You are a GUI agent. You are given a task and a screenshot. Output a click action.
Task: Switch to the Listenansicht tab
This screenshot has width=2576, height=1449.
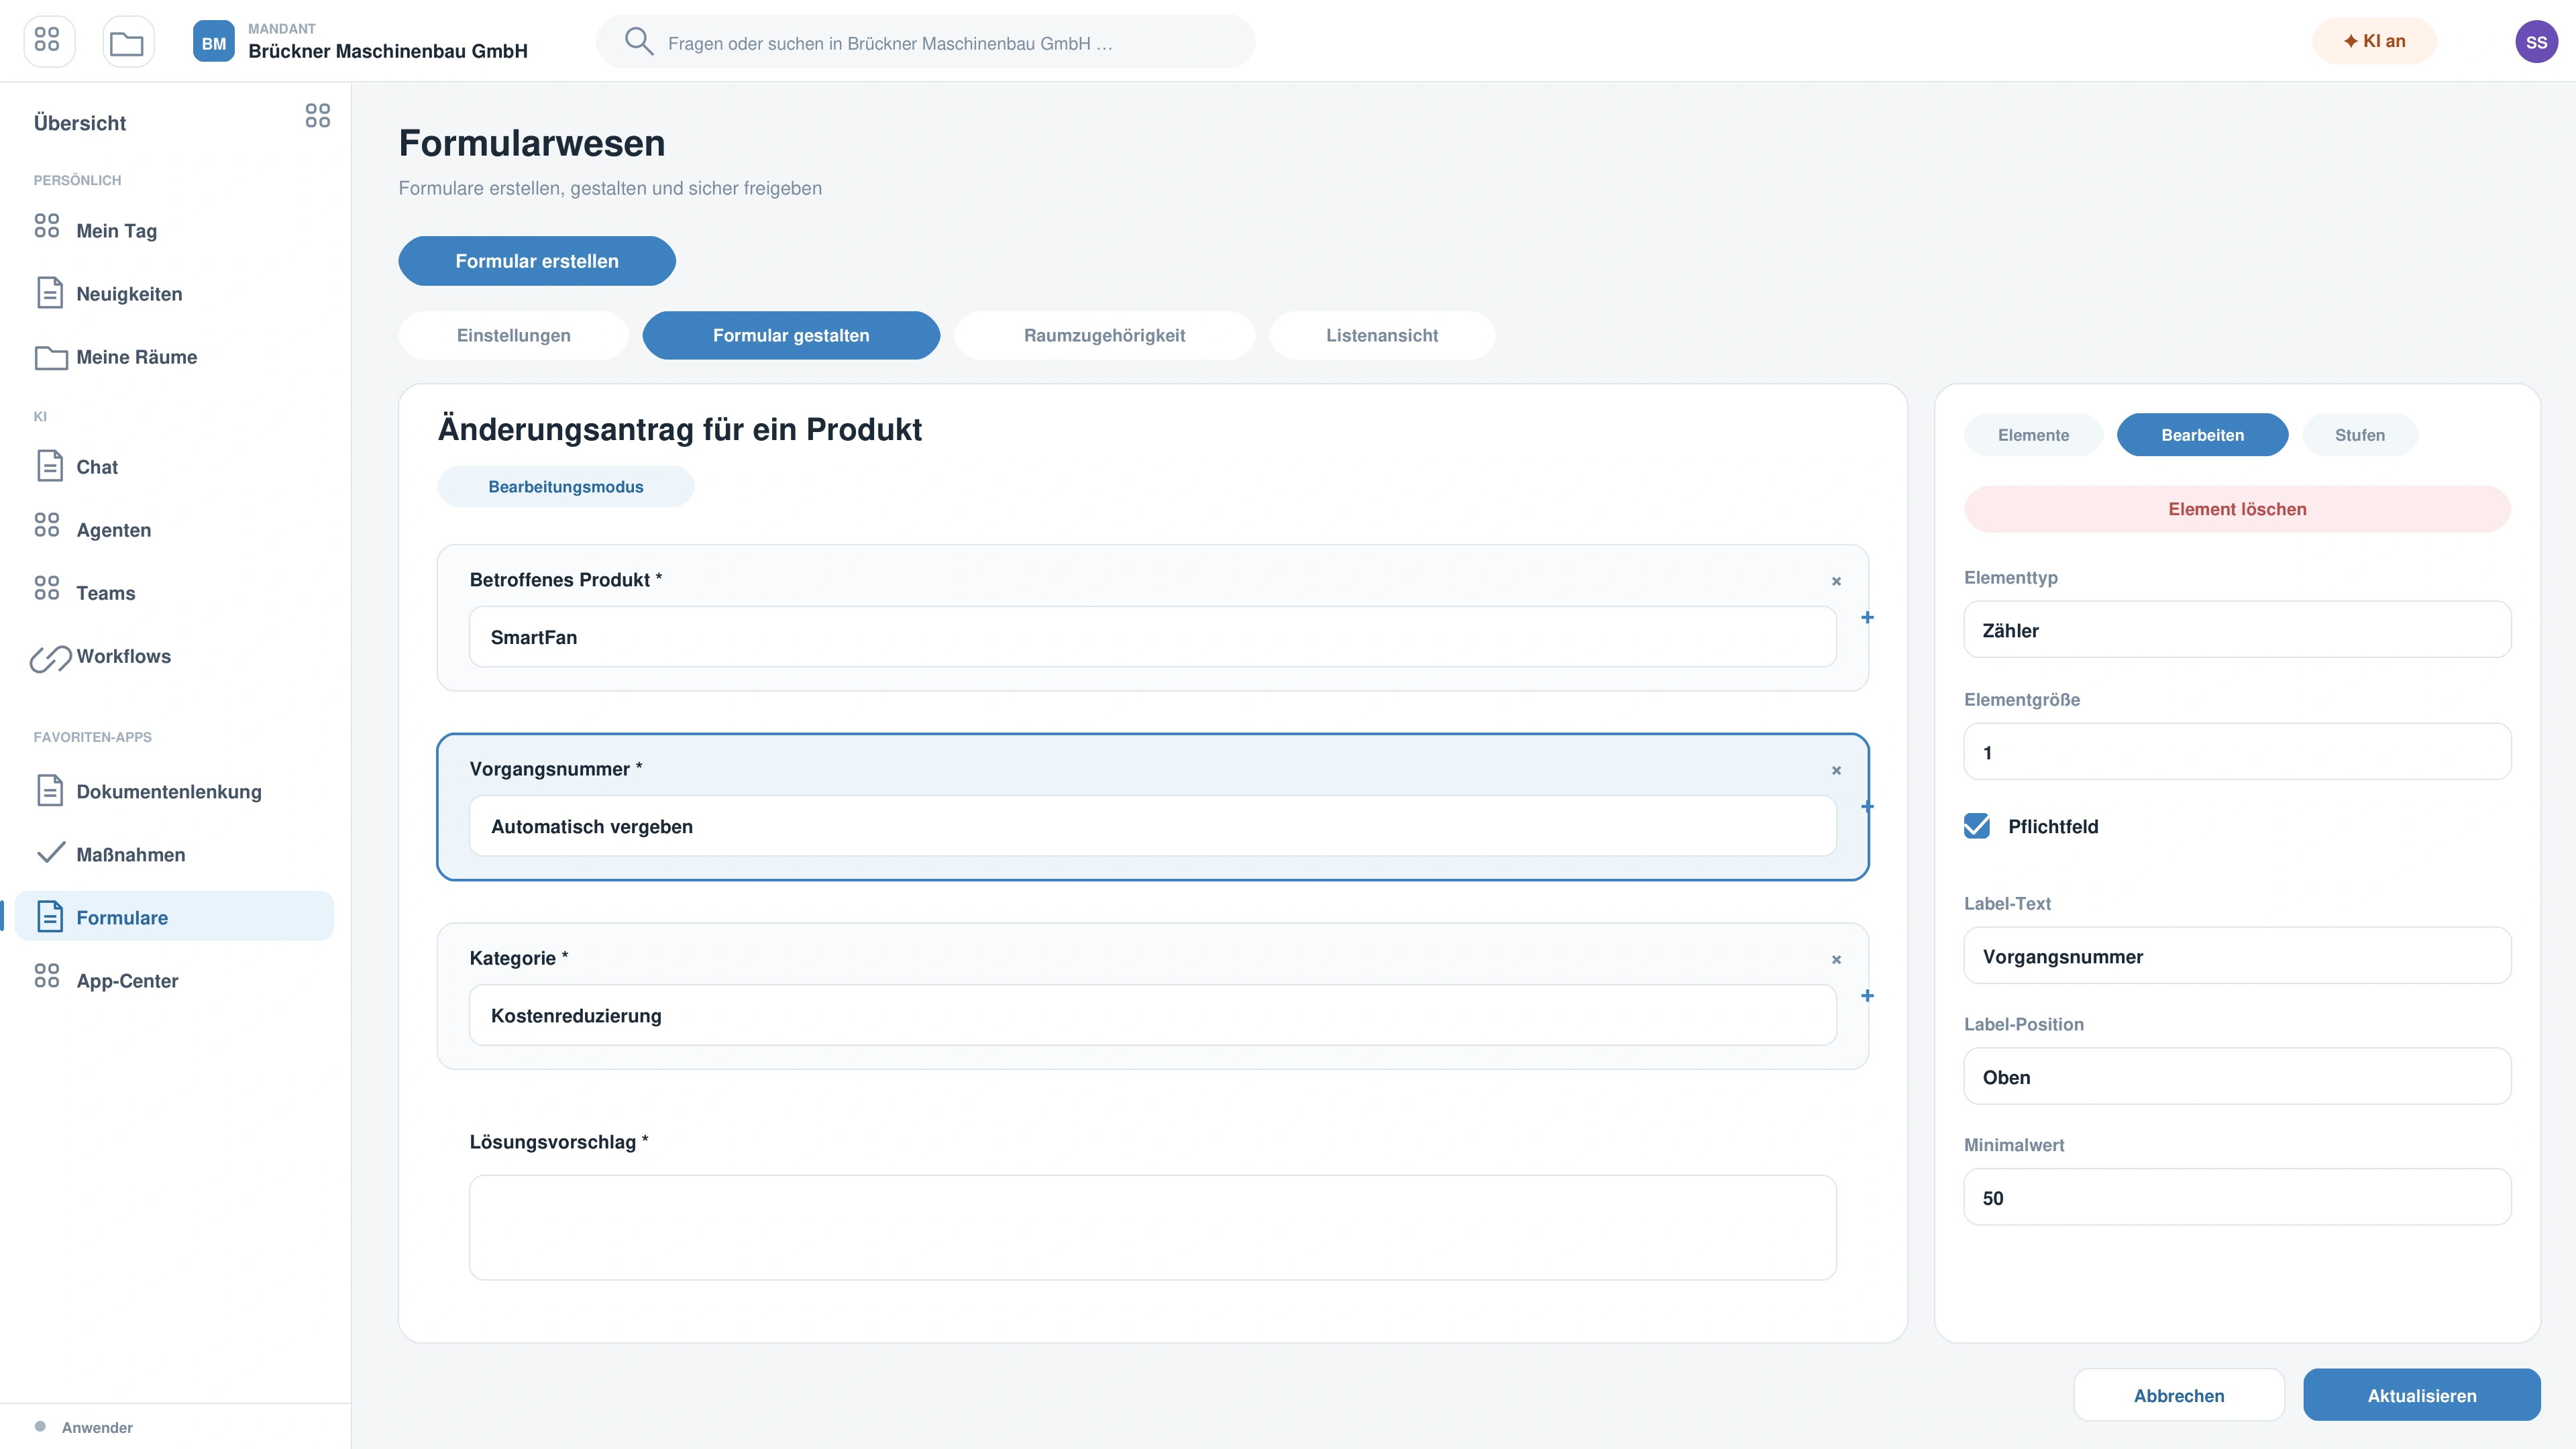pyautogui.click(x=1382, y=335)
